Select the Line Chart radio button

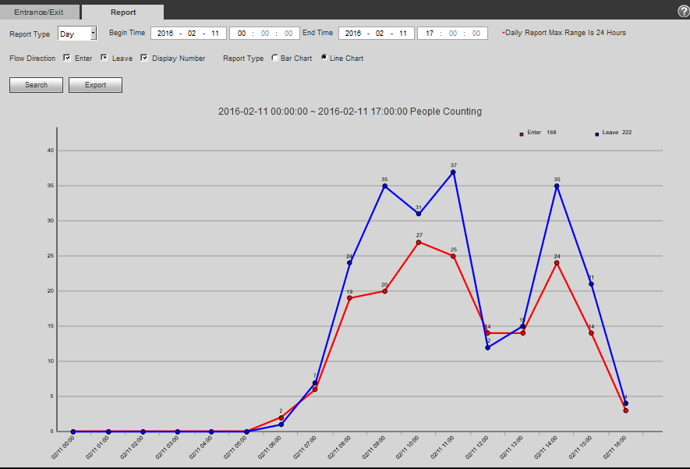[324, 58]
